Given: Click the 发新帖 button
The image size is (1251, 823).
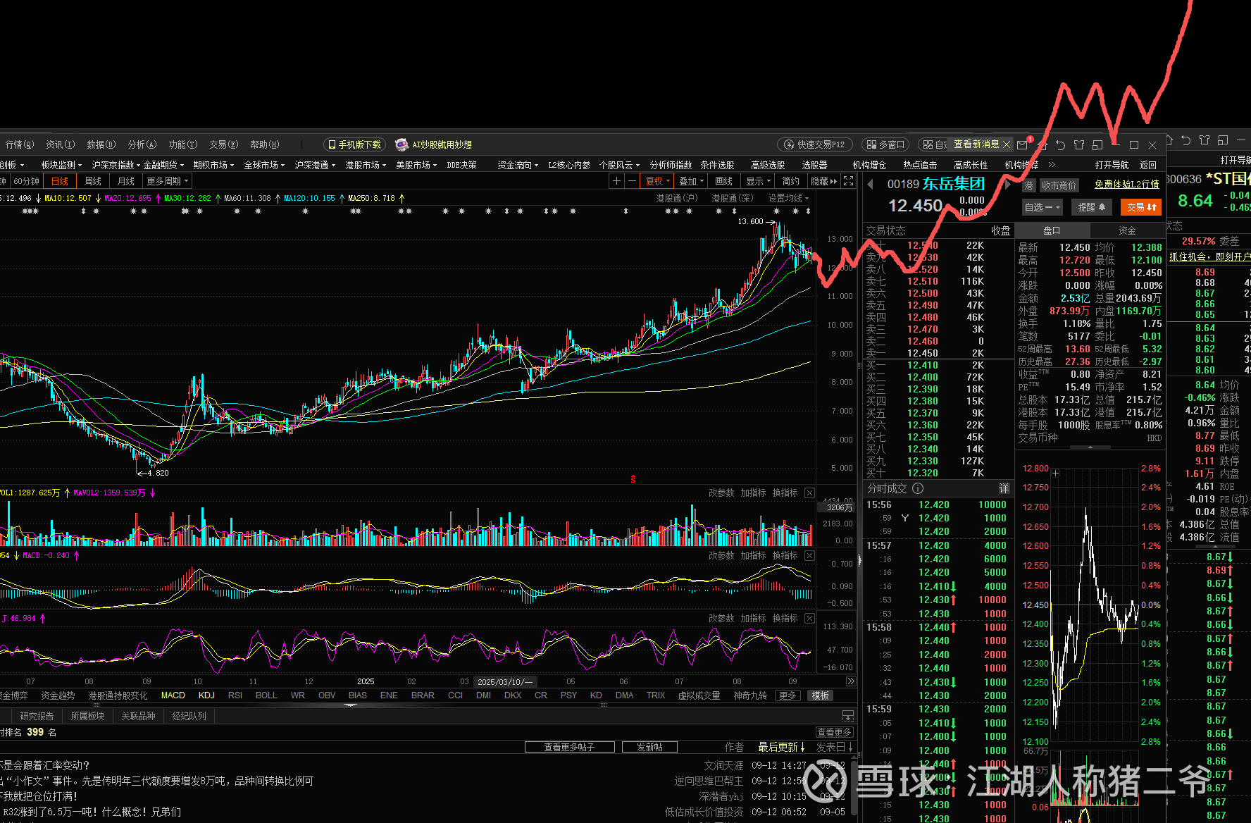Looking at the screenshot, I should point(649,747).
